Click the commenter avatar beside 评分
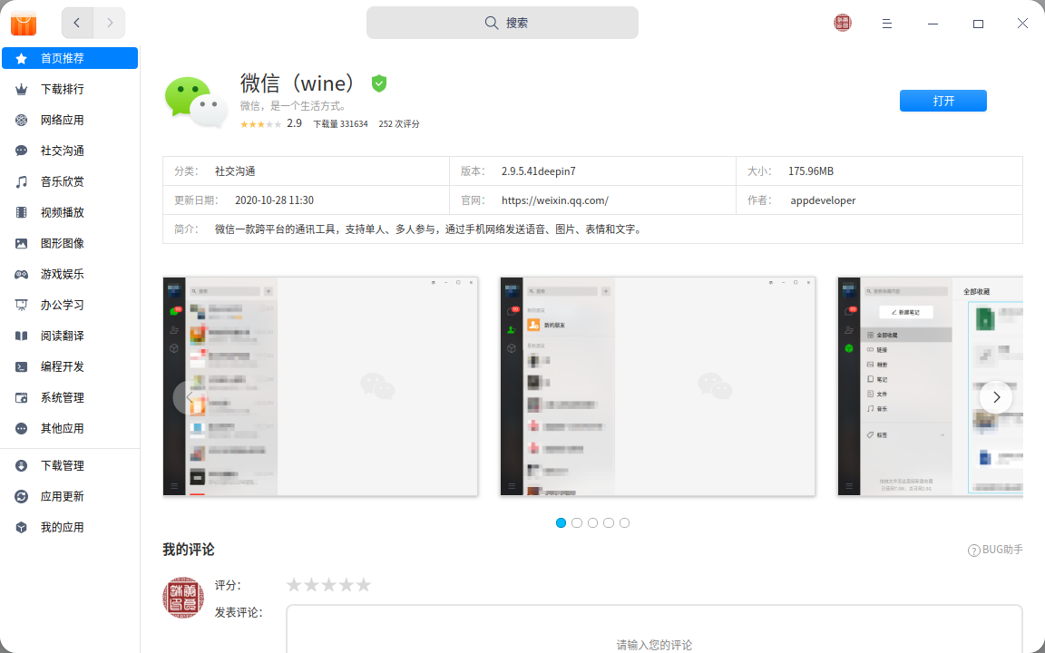Screen dimensions: 1045x653 click(x=183, y=598)
